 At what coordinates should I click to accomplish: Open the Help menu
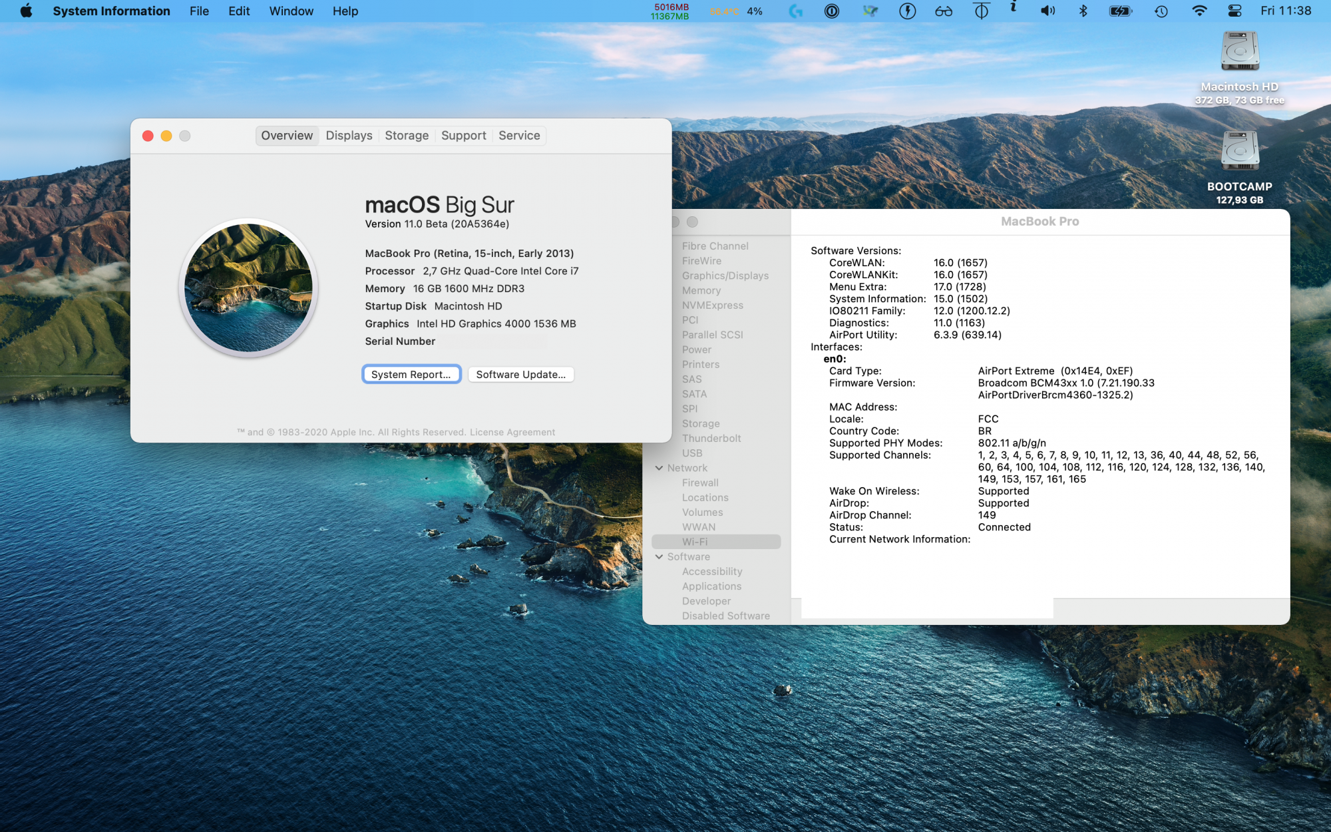345,11
